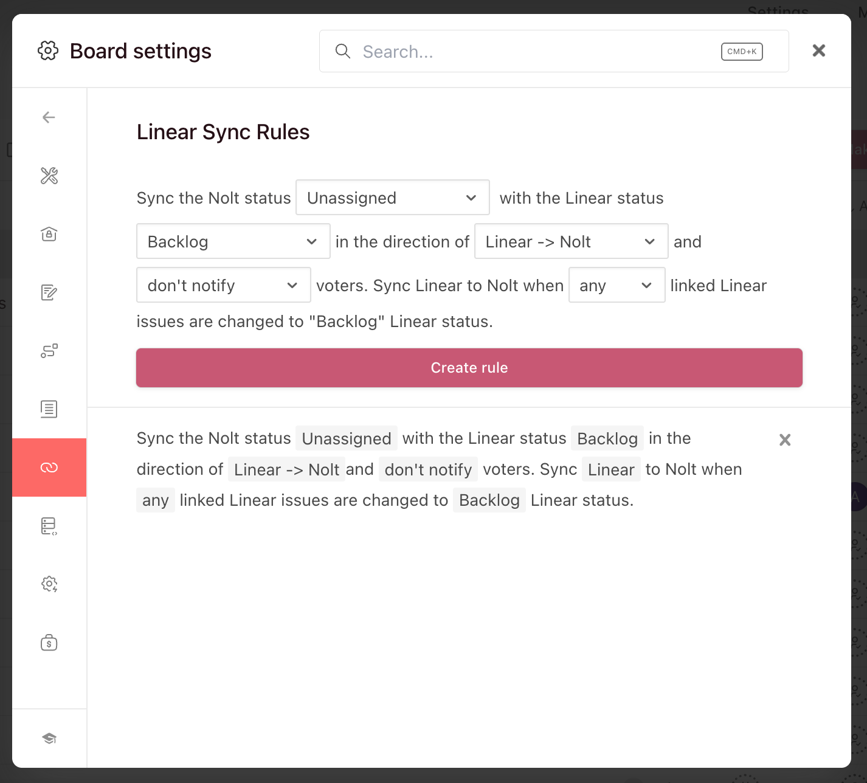Click the Linear Sync Rules heading
867x783 pixels.
223,132
